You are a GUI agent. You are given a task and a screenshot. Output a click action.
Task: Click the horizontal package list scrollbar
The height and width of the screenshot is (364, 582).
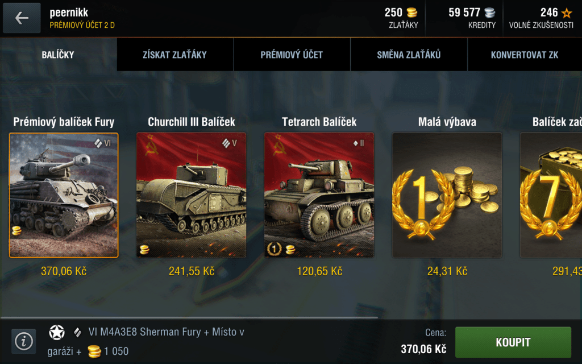coord(189,317)
